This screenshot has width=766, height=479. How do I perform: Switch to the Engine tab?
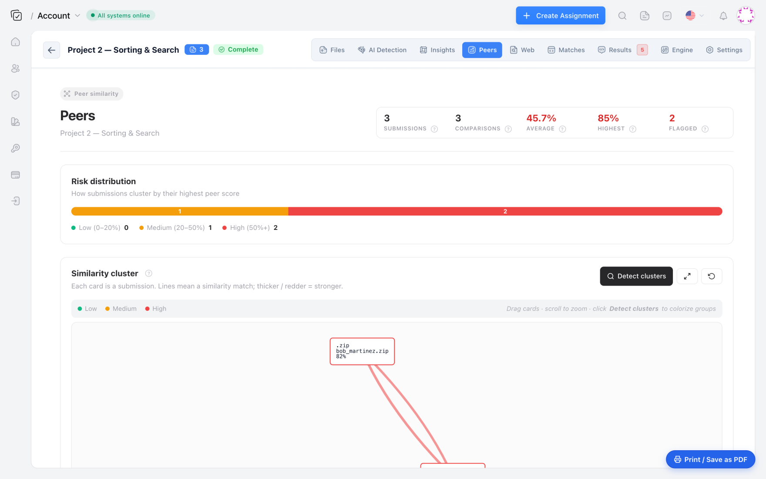tap(677, 50)
